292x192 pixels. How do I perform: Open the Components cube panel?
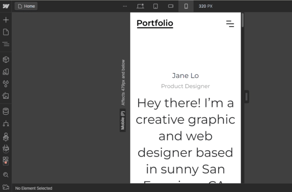tap(6, 60)
